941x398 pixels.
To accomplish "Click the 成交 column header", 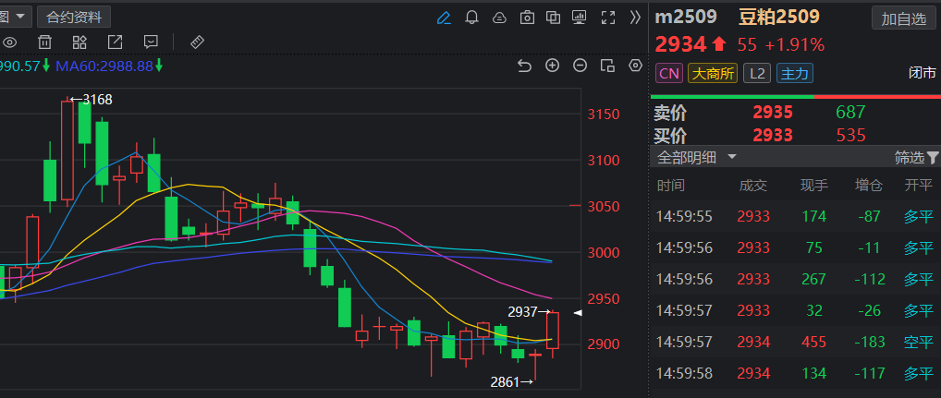I will (x=753, y=186).
